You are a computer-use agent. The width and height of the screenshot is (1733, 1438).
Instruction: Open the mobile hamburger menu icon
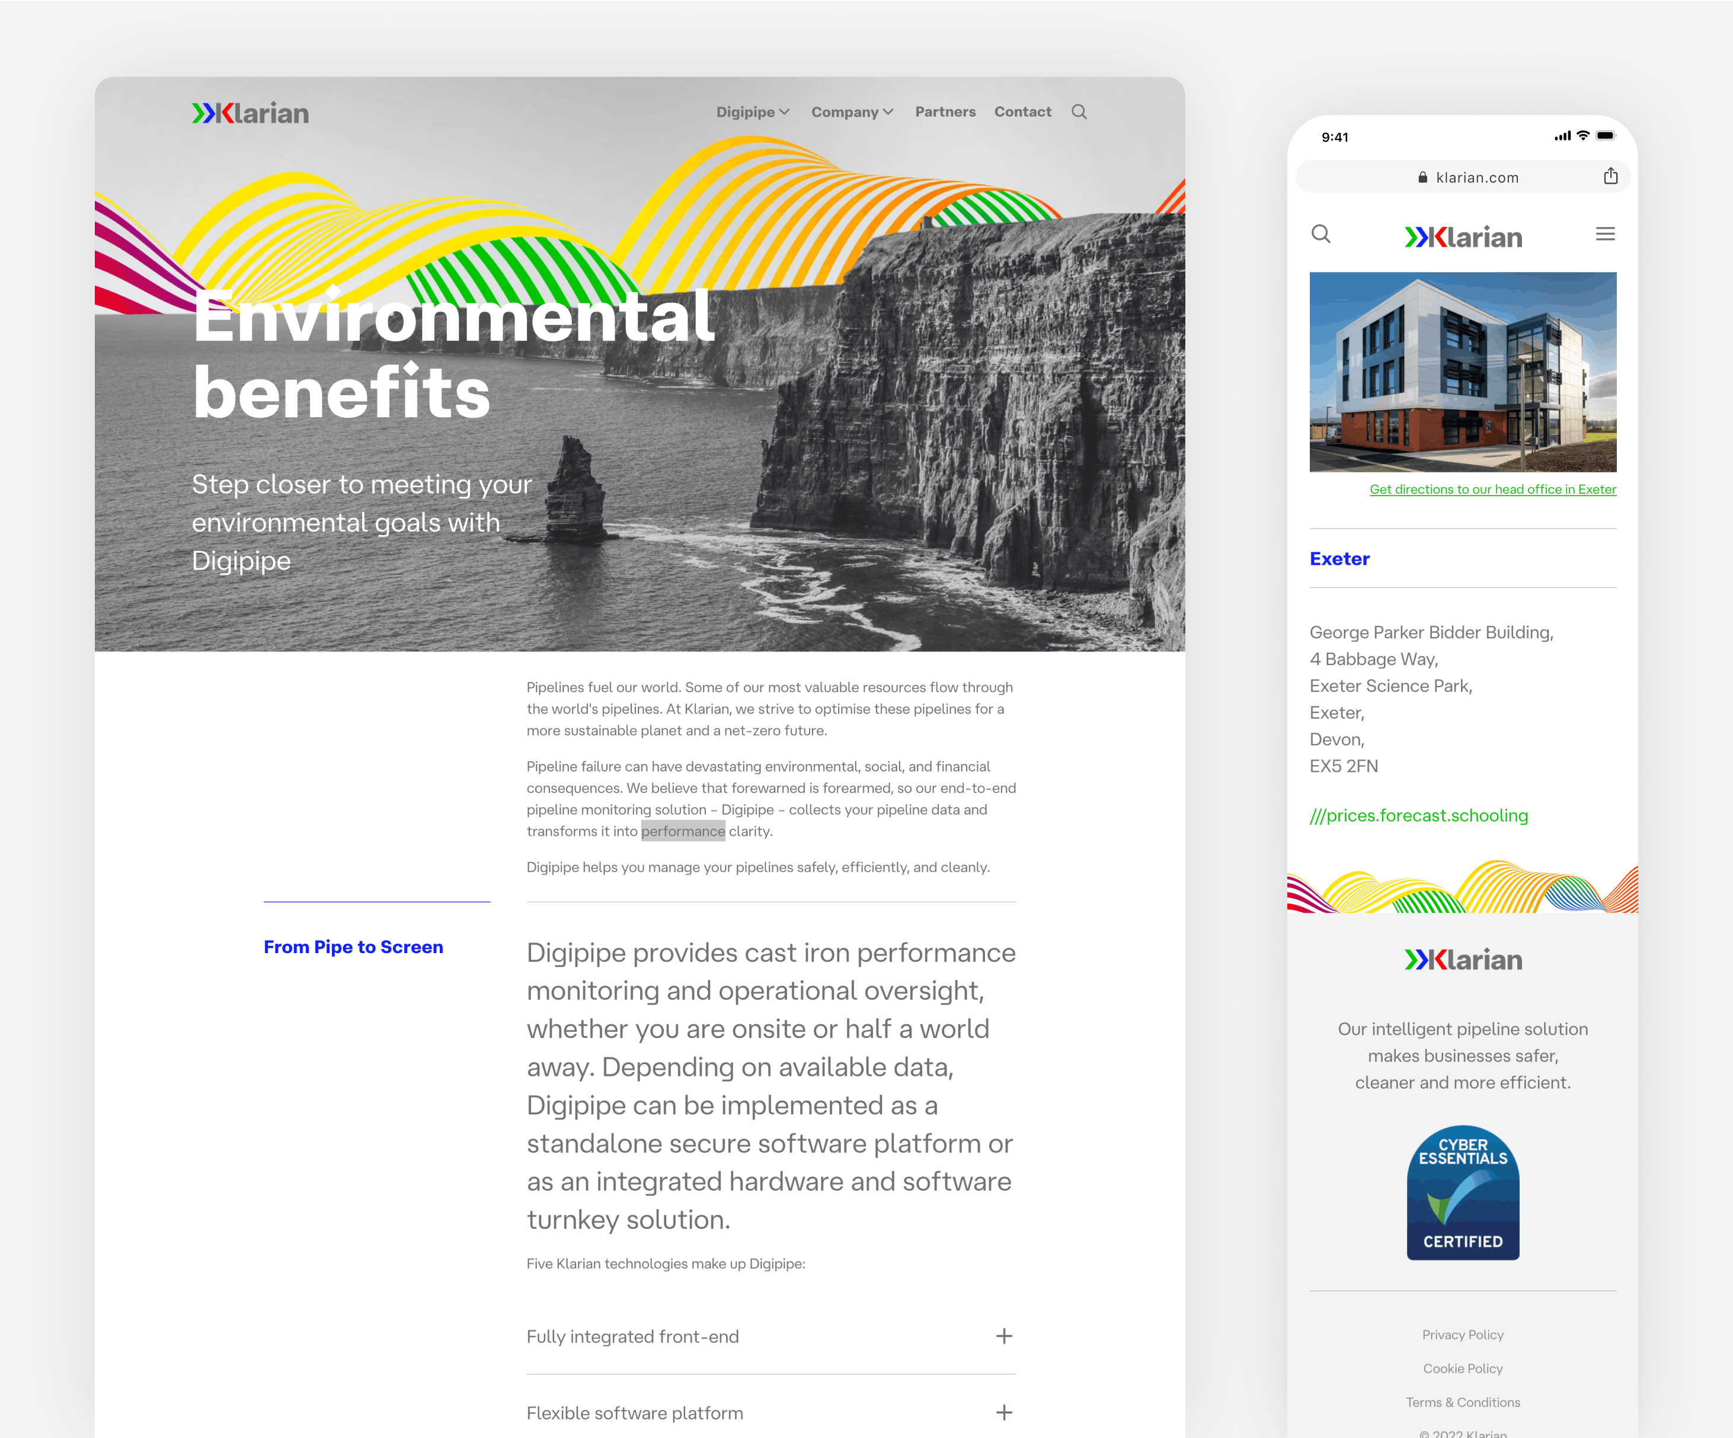coord(1605,235)
